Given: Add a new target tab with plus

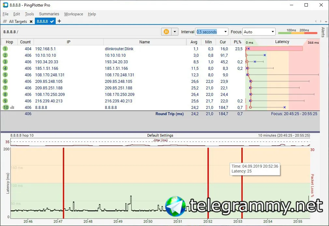Looking at the screenshot, I should click(59, 21).
